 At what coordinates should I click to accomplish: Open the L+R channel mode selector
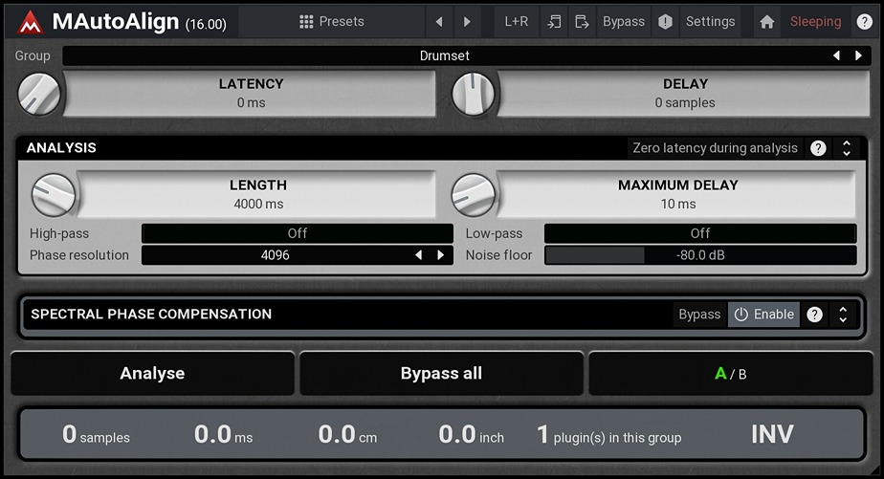[516, 21]
